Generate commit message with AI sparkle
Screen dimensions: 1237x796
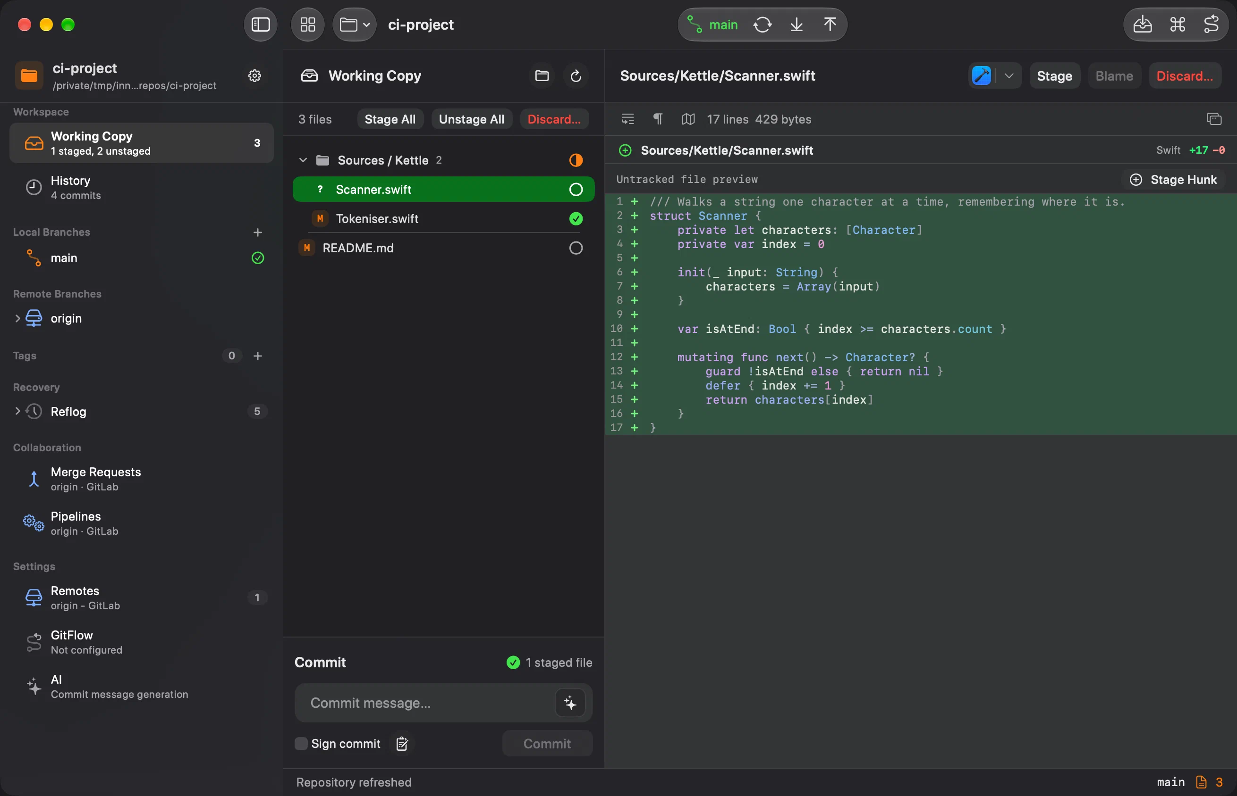[x=570, y=703]
